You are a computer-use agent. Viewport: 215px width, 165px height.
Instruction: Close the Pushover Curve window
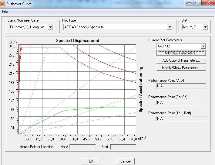[209, 3]
